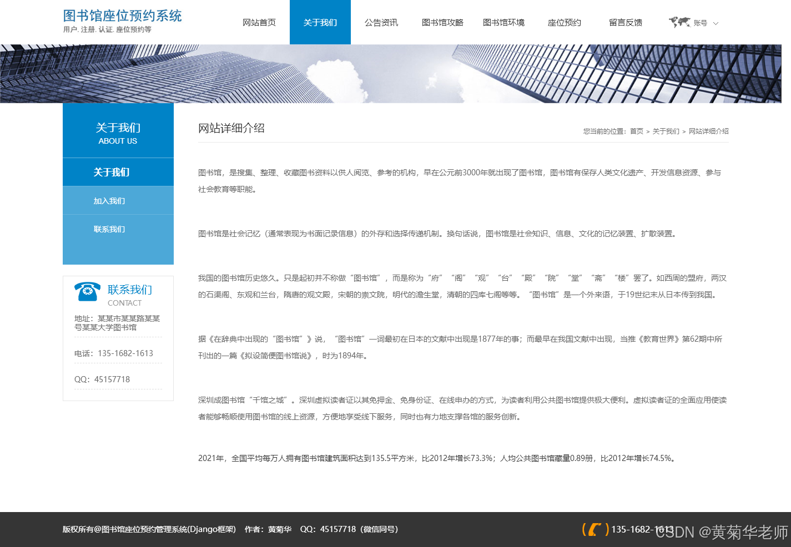
Task: Click the paragraph beginning 2021年，全国平均
Action: [438, 458]
